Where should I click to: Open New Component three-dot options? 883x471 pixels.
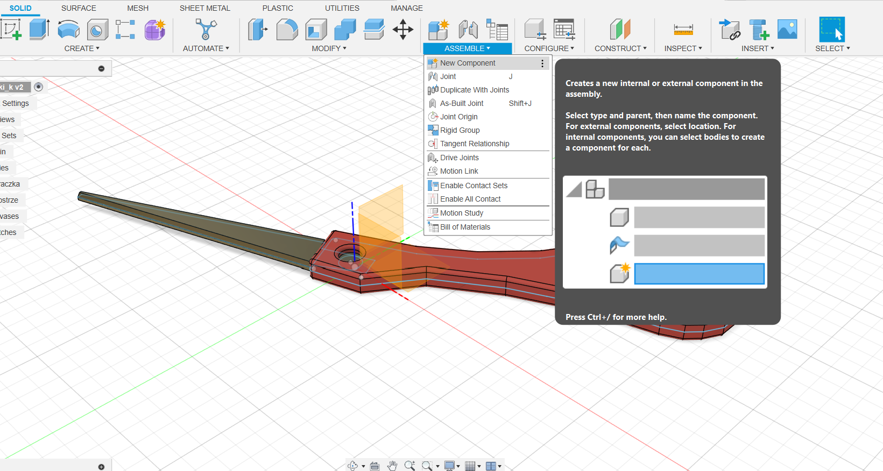point(542,63)
